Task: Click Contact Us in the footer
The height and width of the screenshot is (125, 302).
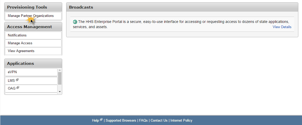Action: coord(159,121)
